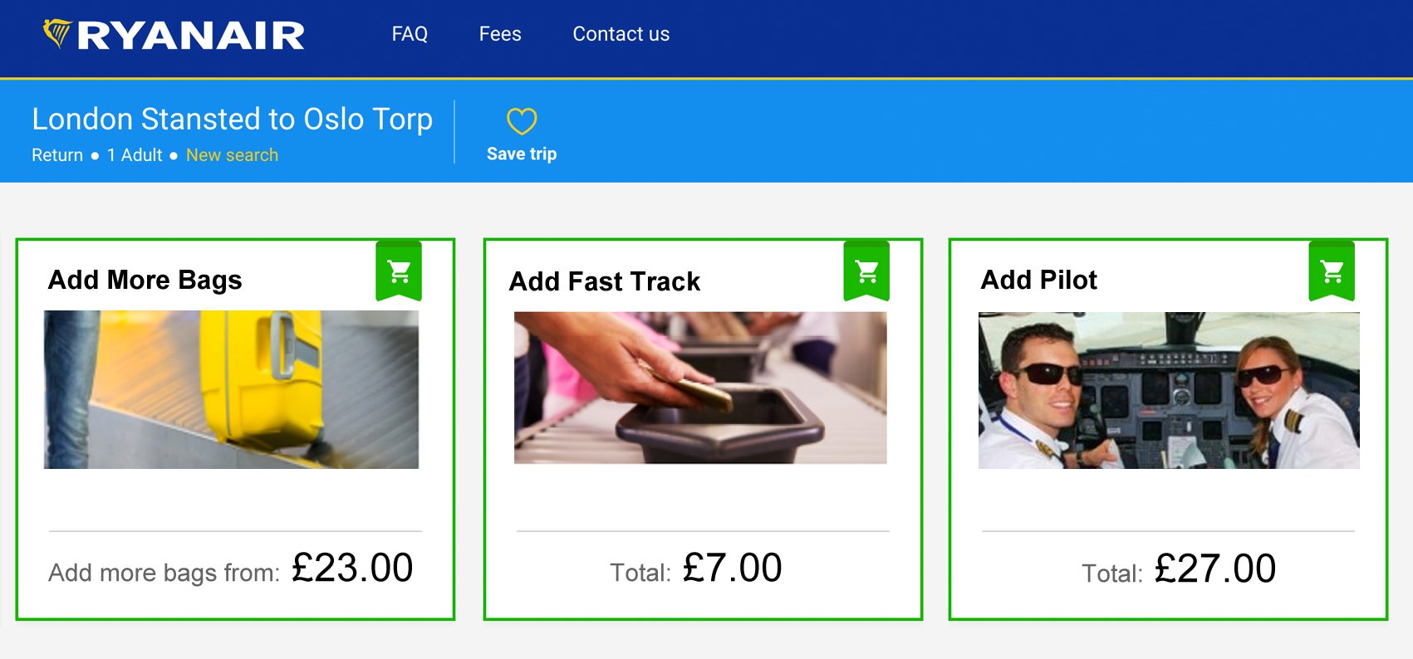Image resolution: width=1413 pixels, height=659 pixels.
Task: Click the Ryanair harp logo icon
Action: tap(58, 33)
